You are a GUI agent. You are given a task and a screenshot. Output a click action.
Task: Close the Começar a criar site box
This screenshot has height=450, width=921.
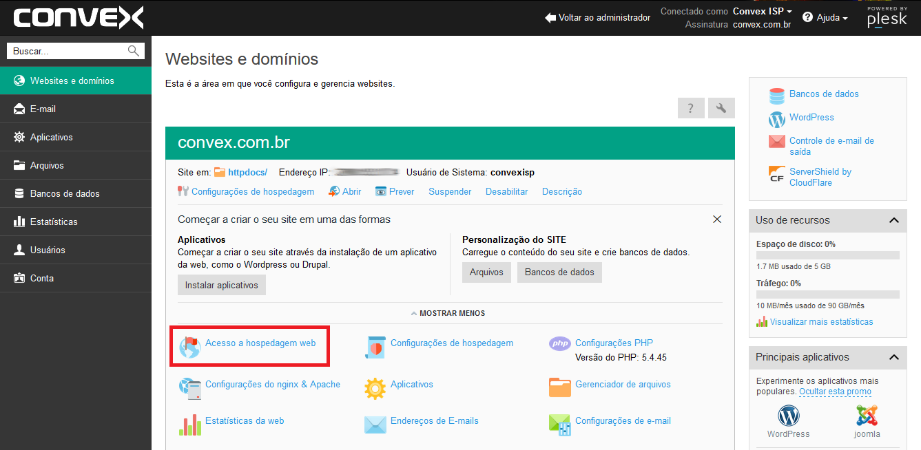coord(717,219)
